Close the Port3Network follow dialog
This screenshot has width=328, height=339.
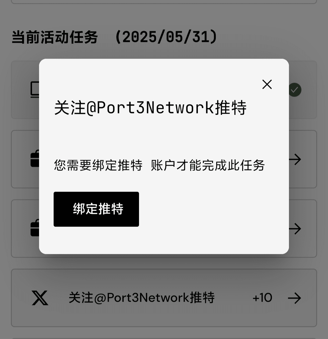coord(267,84)
